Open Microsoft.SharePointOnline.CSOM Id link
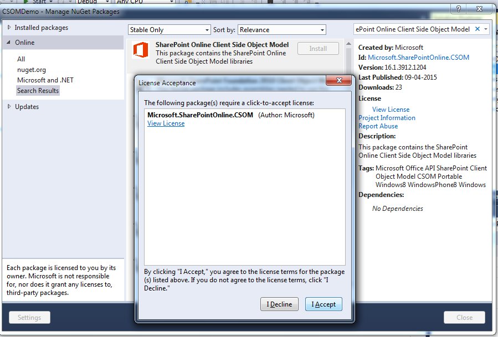 (418, 58)
